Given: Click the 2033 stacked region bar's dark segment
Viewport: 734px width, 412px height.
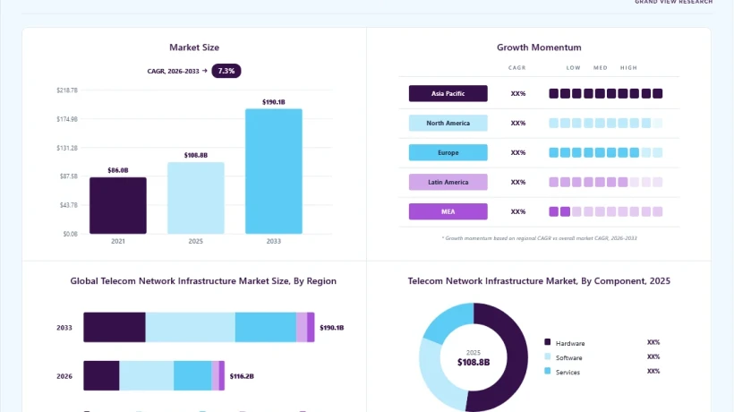Looking at the screenshot, I should [x=115, y=327].
